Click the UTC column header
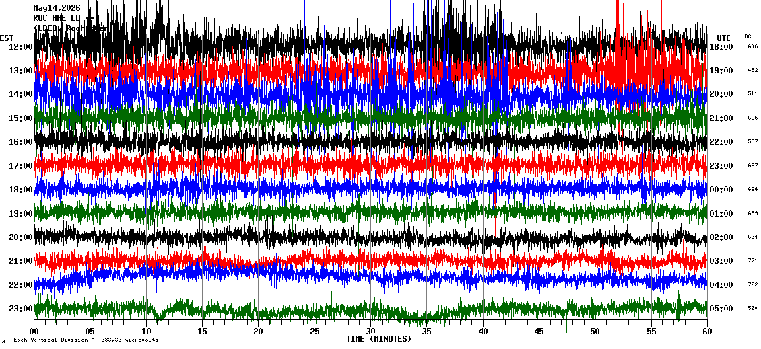761x349 pixels. point(724,38)
